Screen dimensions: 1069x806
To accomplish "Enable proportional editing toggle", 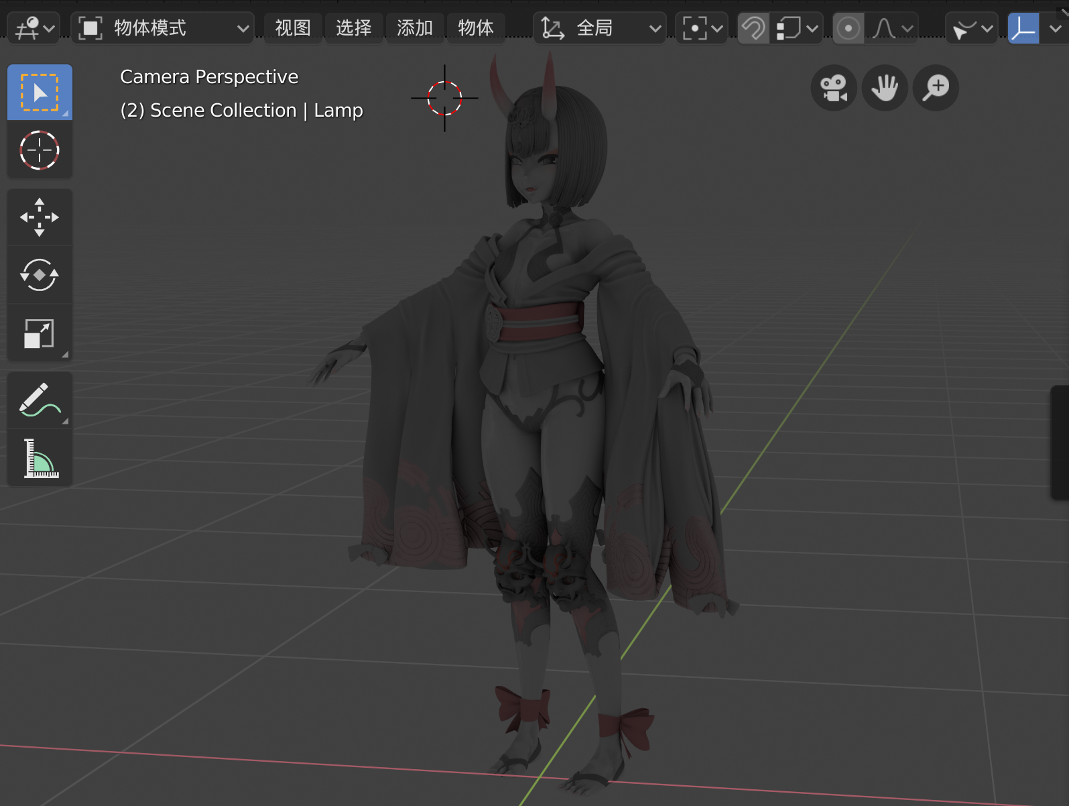I will click(x=848, y=28).
